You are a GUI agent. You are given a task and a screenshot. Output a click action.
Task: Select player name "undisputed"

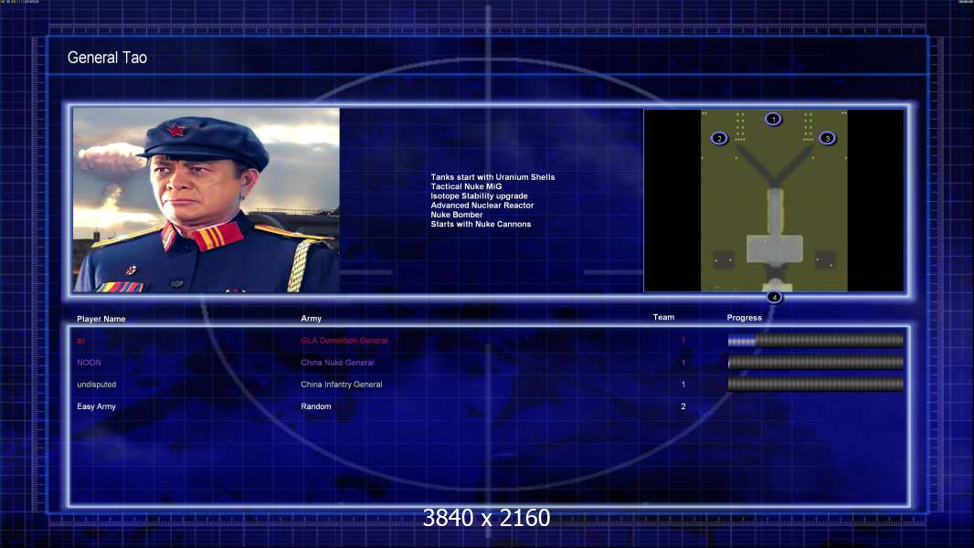click(x=96, y=385)
